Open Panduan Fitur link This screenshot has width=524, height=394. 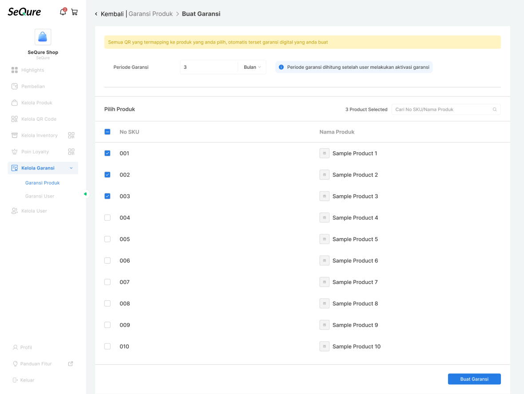coord(36,364)
